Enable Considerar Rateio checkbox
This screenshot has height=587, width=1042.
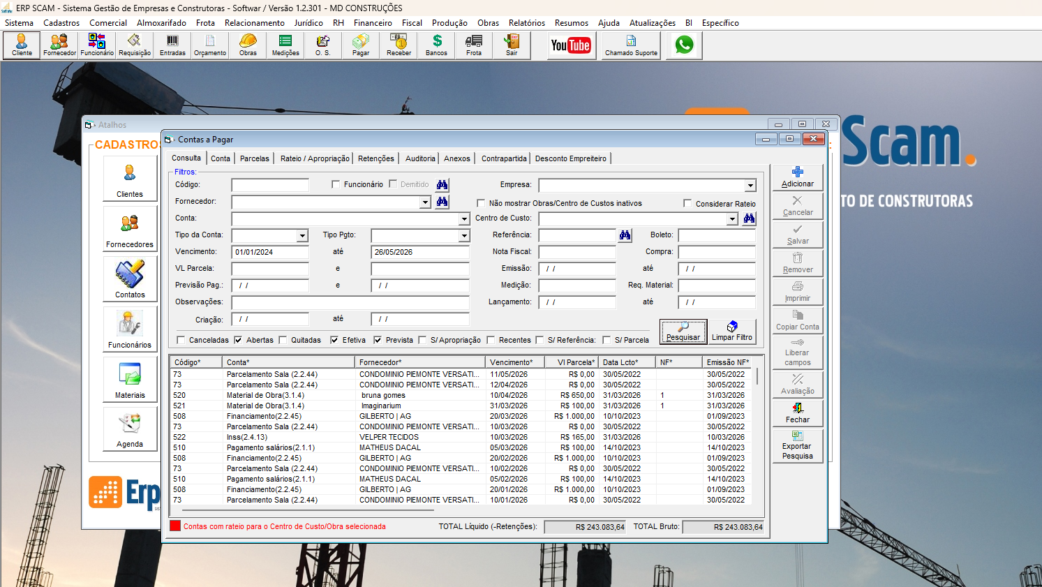[x=687, y=203]
